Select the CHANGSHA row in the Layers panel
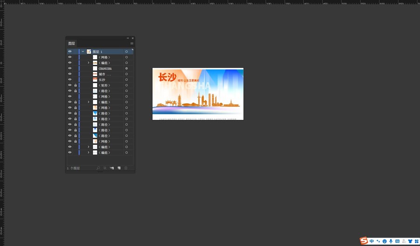Viewport: 420px width, 246px height. pos(100,68)
